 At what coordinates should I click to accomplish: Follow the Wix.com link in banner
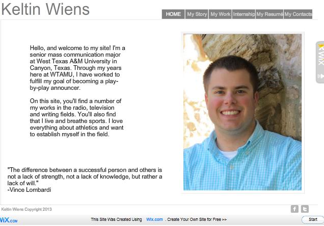click(154, 219)
